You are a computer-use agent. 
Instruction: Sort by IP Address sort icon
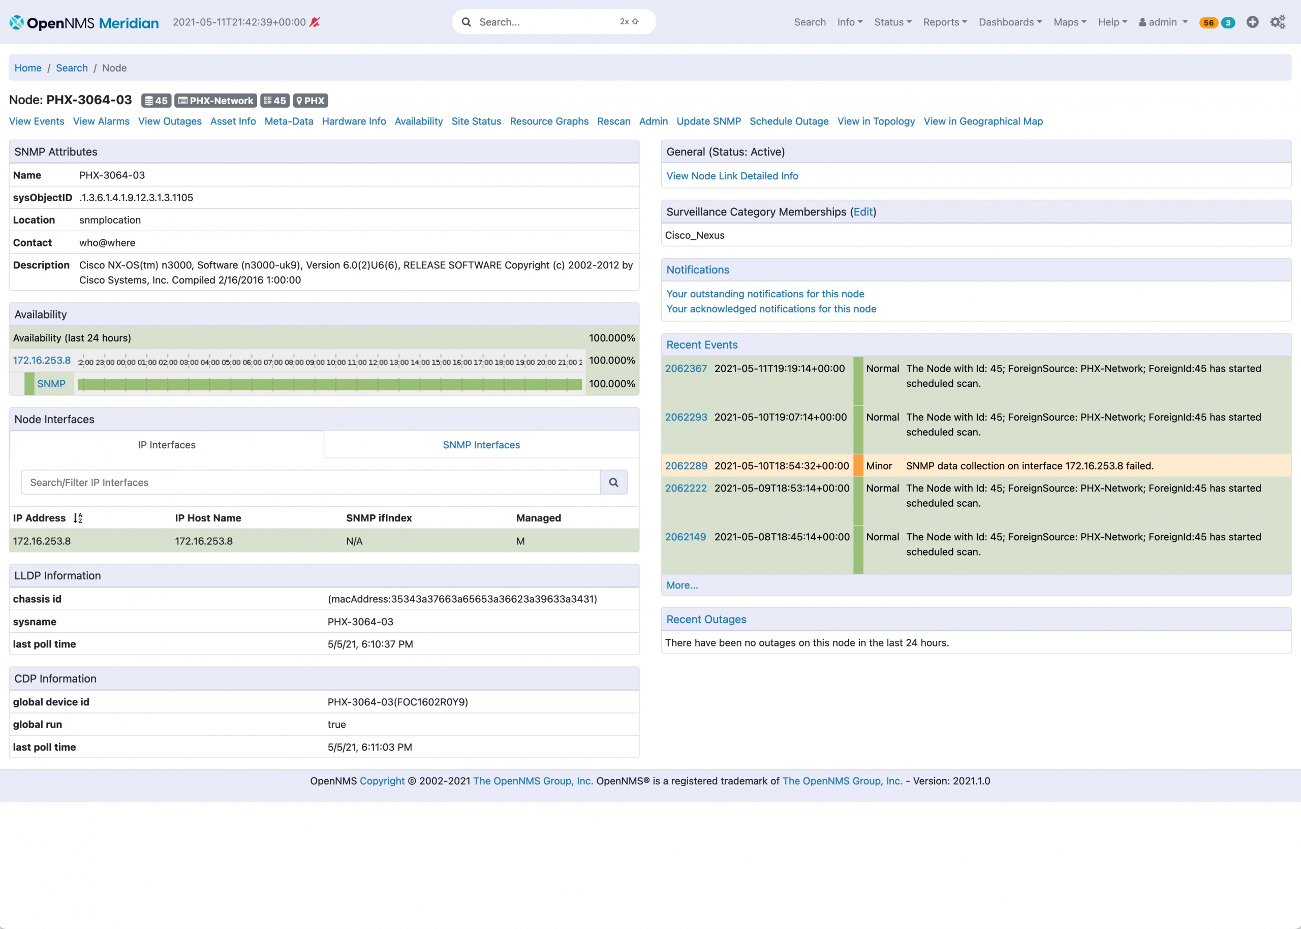pyautogui.click(x=78, y=518)
